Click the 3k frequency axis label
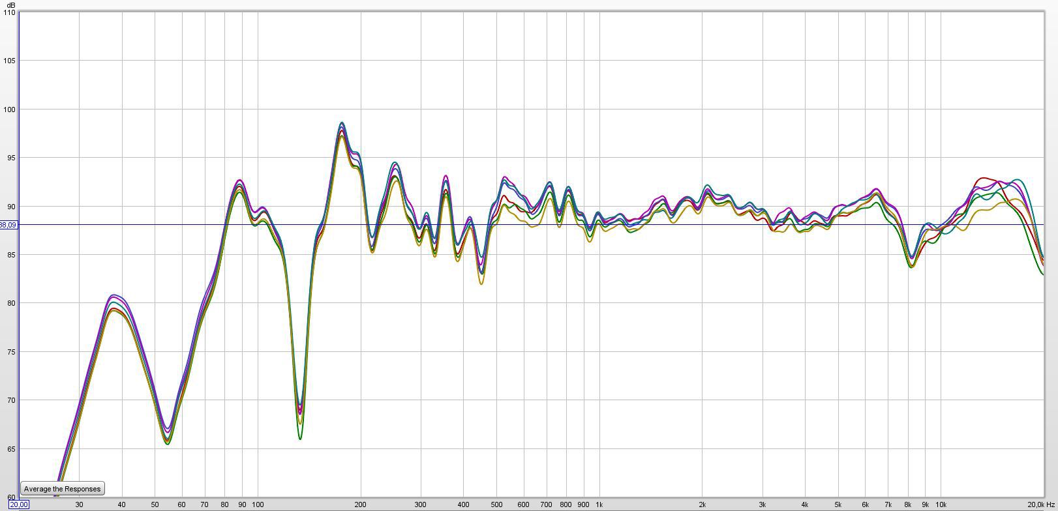The width and height of the screenshot is (1058, 511). (x=762, y=504)
